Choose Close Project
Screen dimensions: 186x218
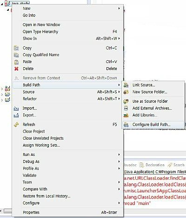pos(33,132)
